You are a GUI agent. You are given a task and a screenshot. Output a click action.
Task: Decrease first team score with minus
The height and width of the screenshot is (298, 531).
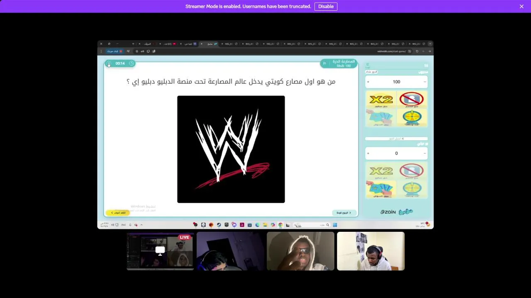pyautogui.click(x=425, y=82)
